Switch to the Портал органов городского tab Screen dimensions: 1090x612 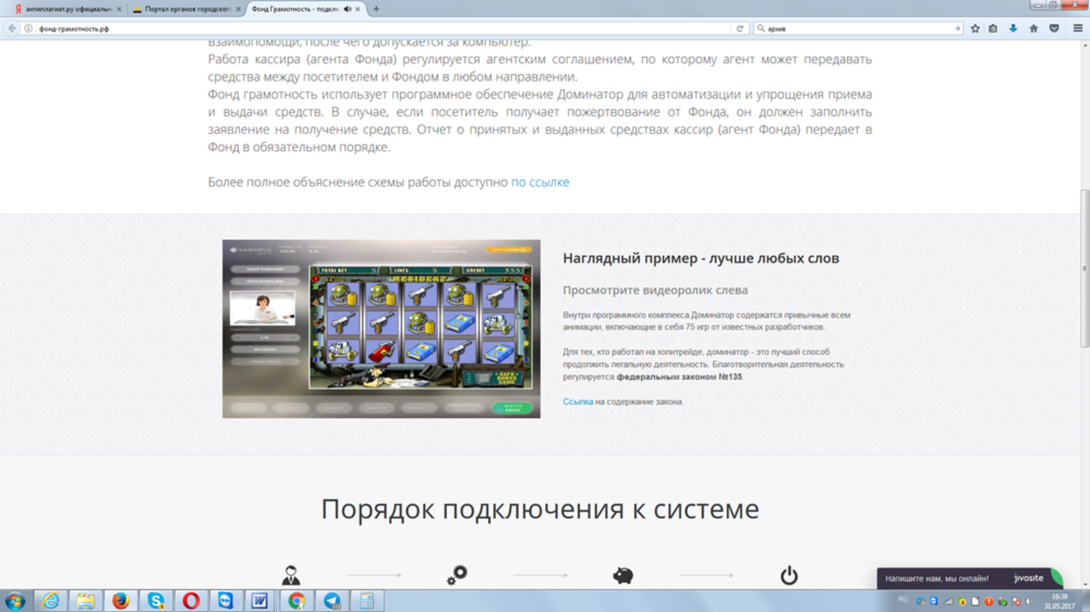pos(187,9)
